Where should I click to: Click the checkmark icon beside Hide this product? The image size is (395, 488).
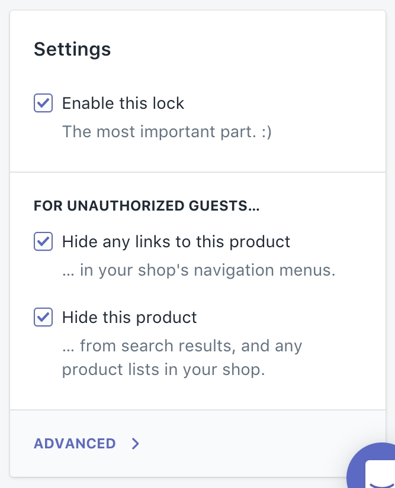[43, 316]
